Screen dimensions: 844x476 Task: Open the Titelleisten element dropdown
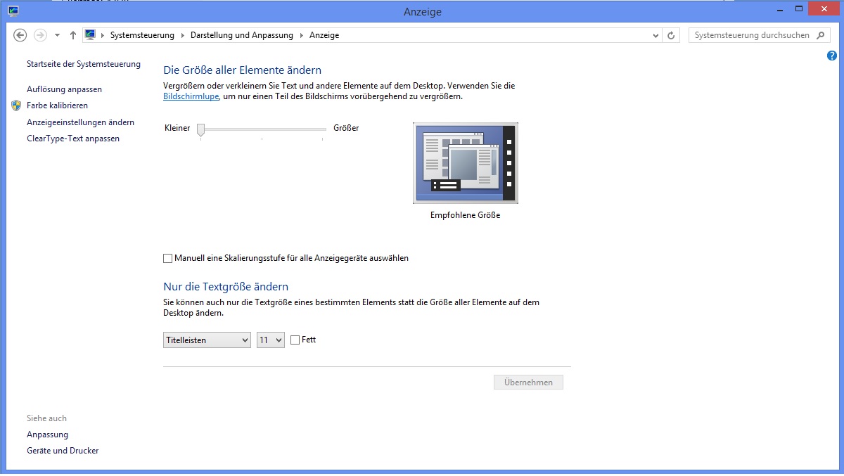[x=207, y=340]
